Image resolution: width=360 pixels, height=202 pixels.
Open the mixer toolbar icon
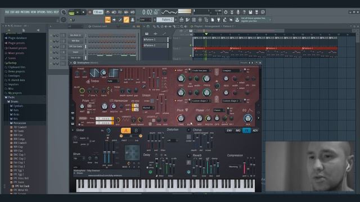point(200,20)
